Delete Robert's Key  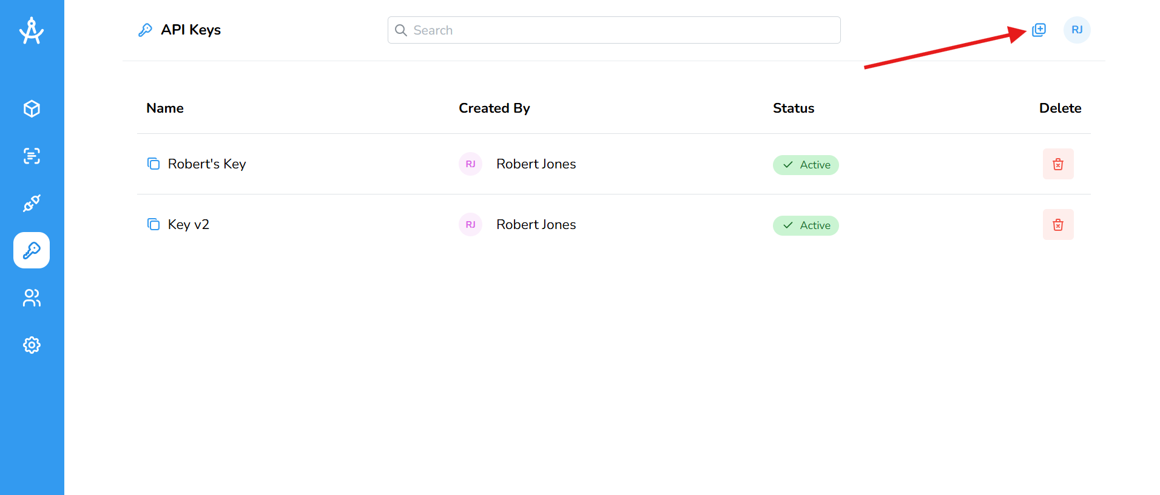tap(1057, 164)
